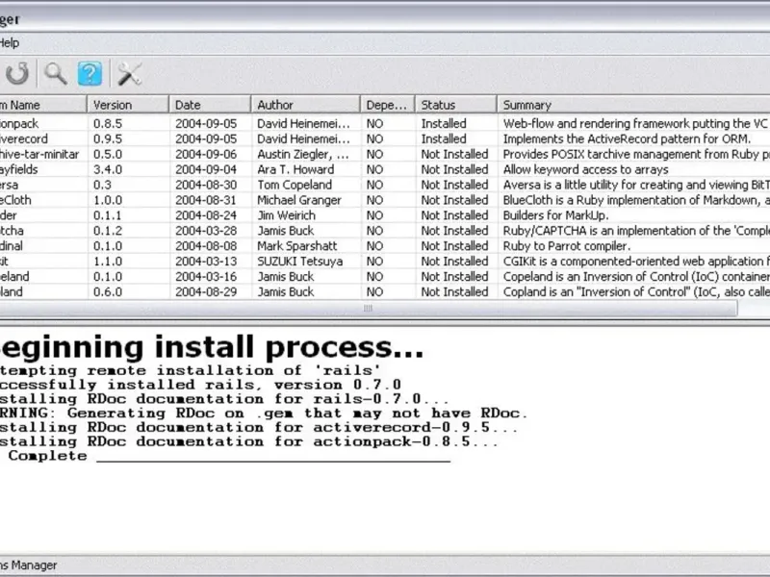
Task: Sort by the Status column header
Action: point(455,105)
